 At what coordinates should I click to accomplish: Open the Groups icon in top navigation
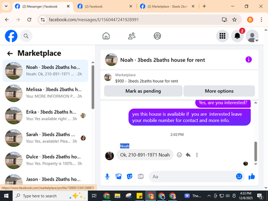[x=157, y=36]
